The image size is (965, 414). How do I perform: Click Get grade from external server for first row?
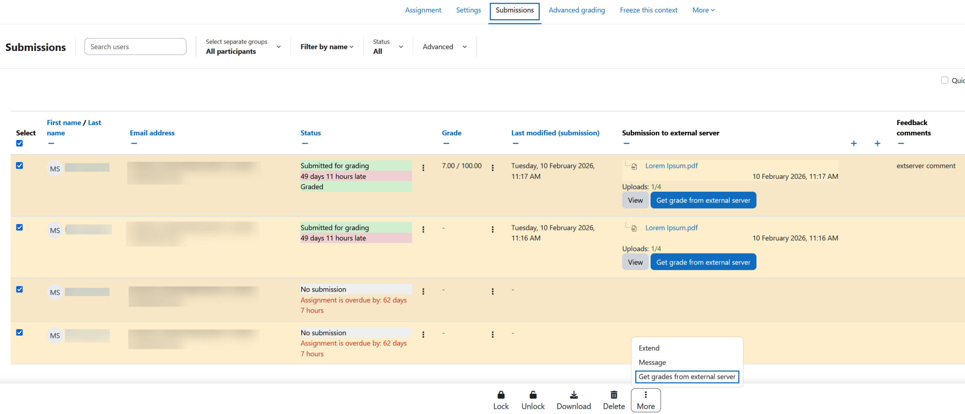pos(703,200)
